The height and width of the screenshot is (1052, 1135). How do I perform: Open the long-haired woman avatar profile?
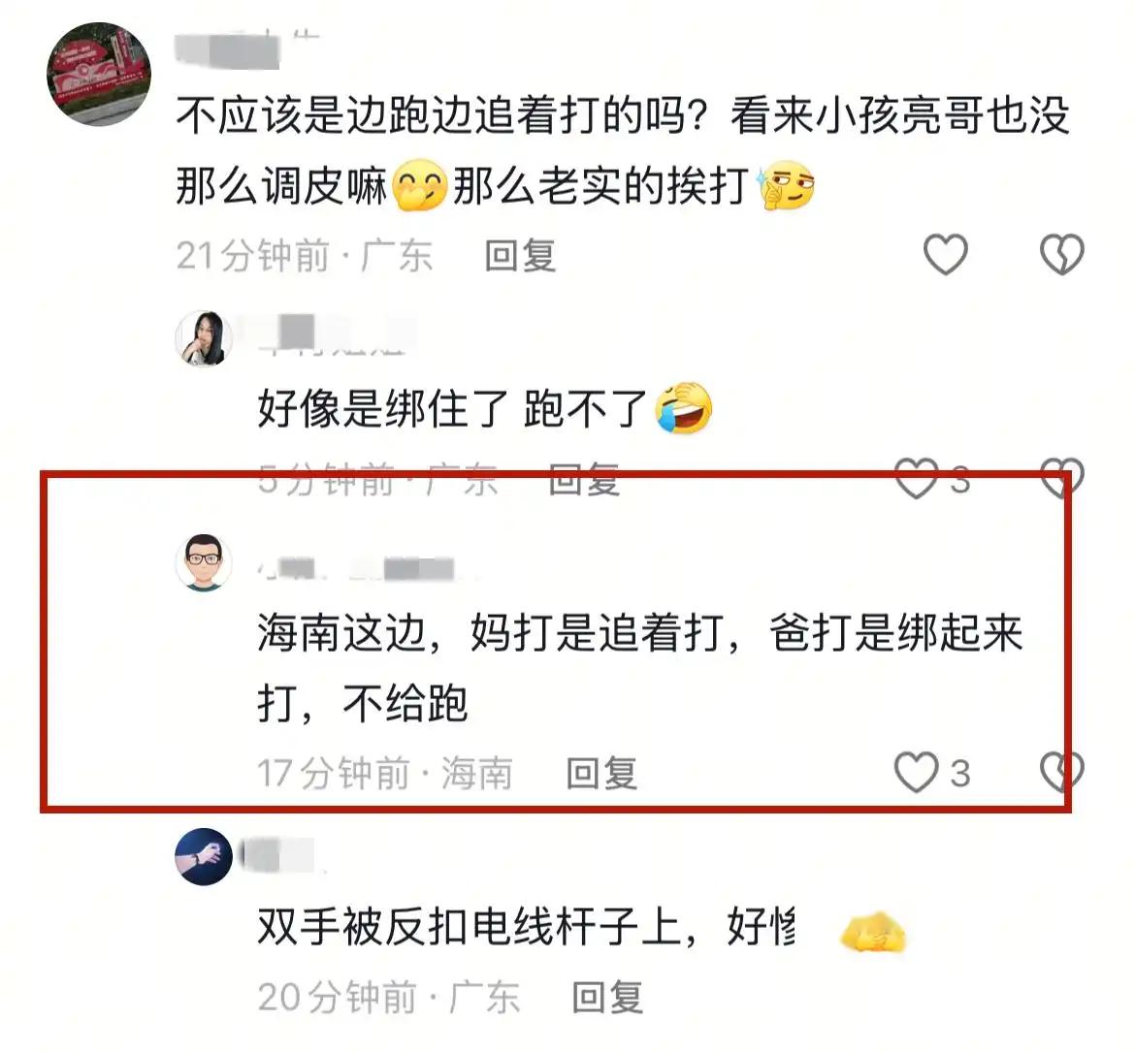click(x=204, y=338)
